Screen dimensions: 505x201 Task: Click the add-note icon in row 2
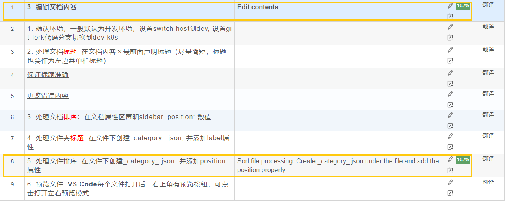click(x=450, y=38)
